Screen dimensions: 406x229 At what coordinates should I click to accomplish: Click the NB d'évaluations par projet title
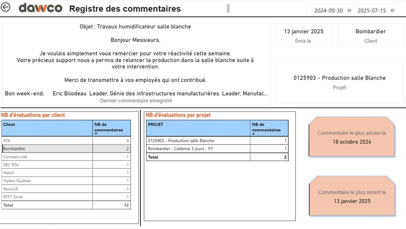click(x=178, y=115)
